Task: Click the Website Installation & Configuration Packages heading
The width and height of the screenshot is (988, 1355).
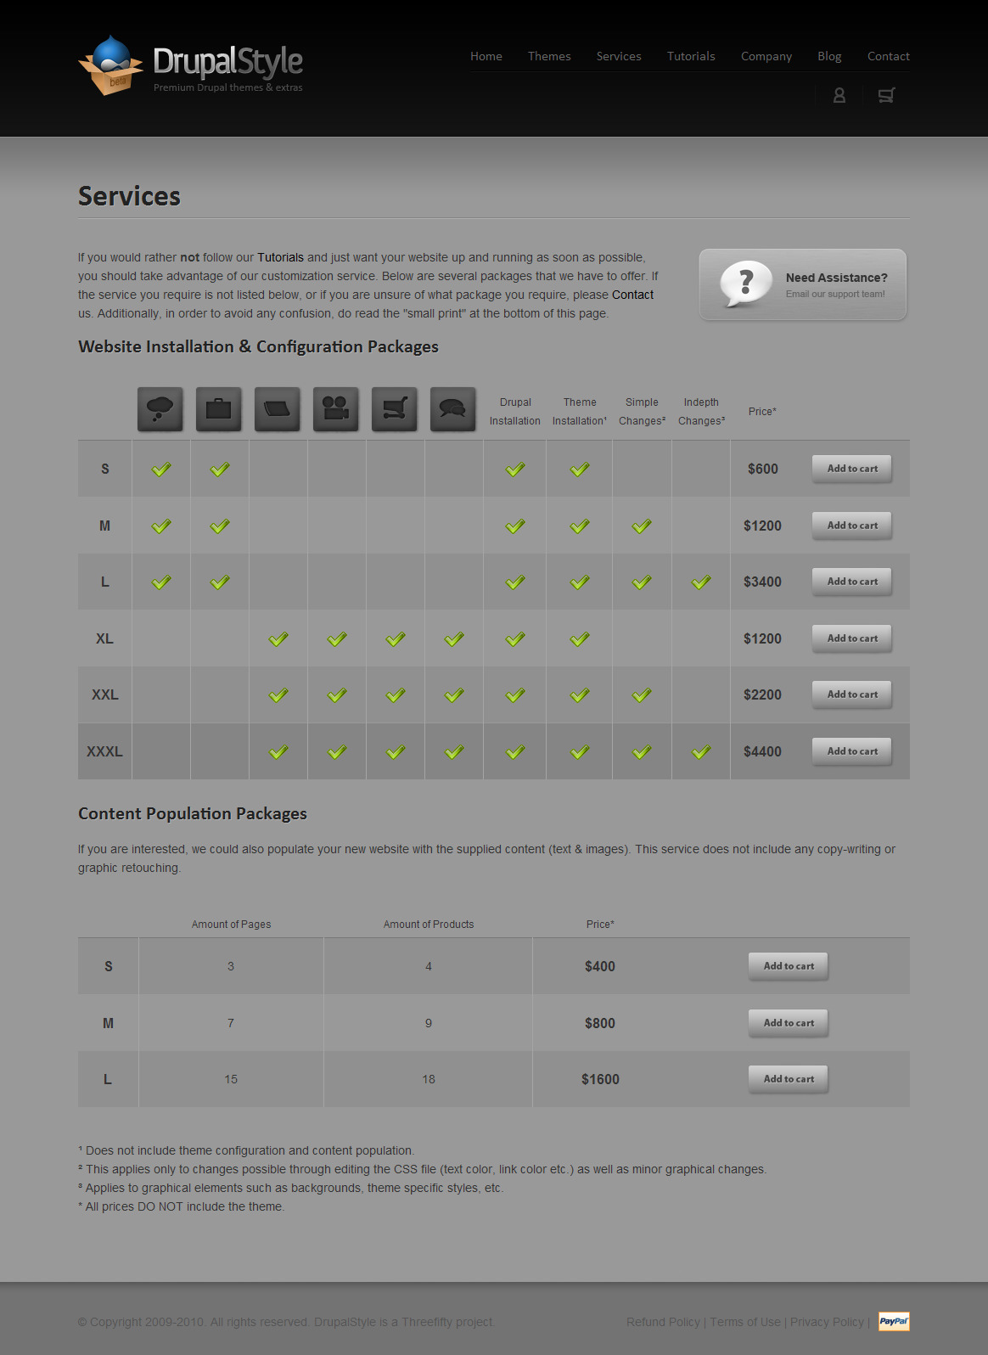Action: [258, 346]
